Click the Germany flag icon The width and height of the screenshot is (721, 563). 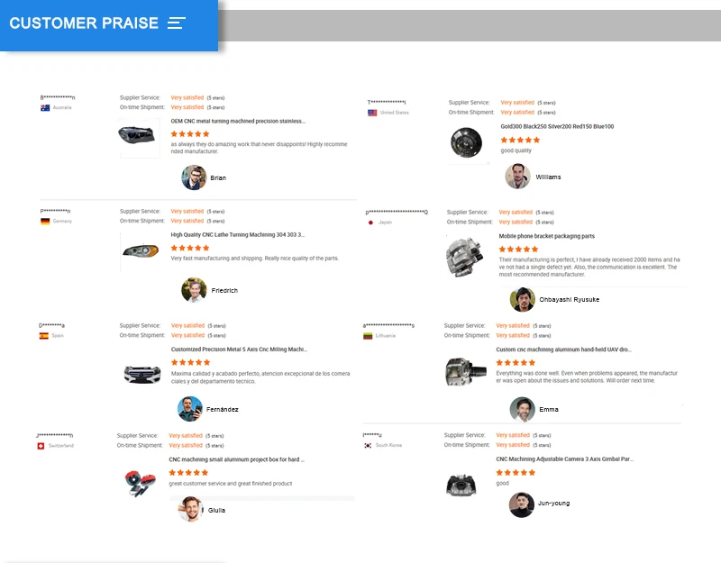tap(45, 221)
